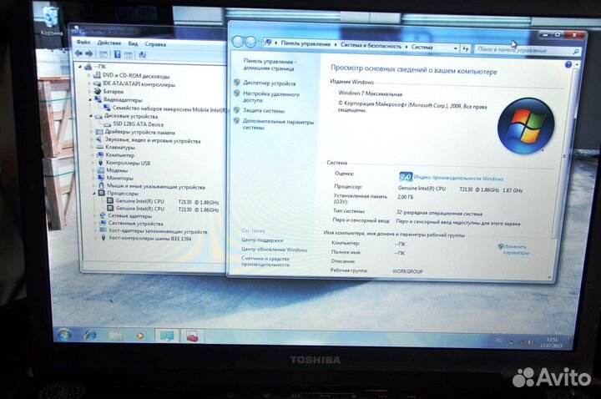Open Центр поддержки link
The height and width of the screenshot is (399, 601).
pos(262,240)
